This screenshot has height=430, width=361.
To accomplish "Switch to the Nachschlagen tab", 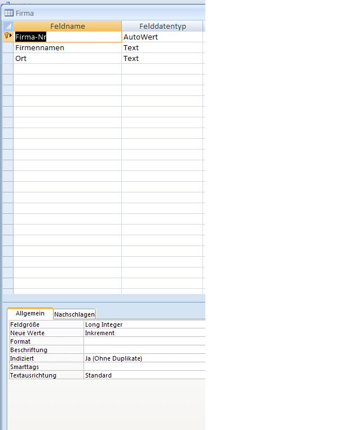I will tap(74, 314).
